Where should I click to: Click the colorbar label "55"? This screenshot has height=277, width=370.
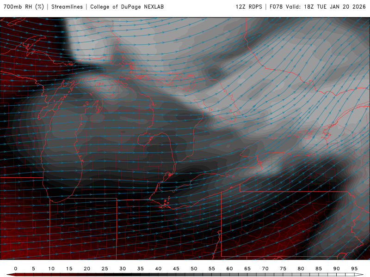click(212, 269)
